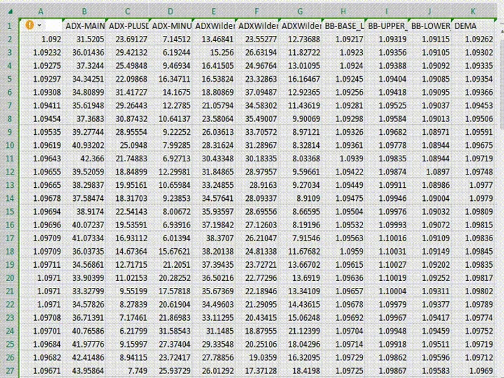
Task: Click the DEMA header cell
Action: (x=473, y=26)
